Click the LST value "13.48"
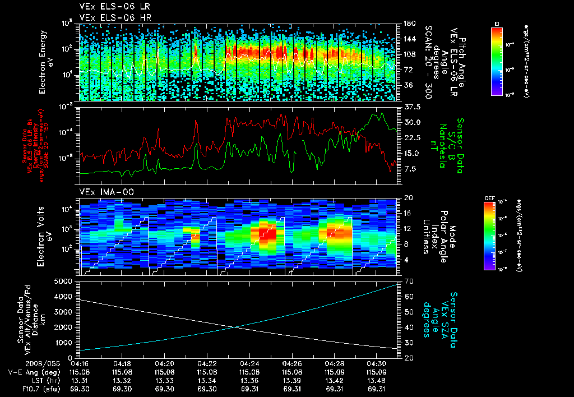 pos(377,381)
